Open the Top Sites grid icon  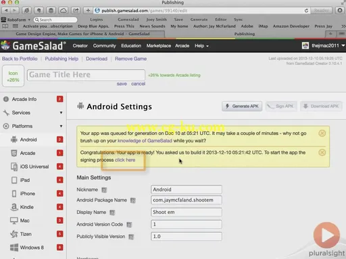(x=16, y=26)
